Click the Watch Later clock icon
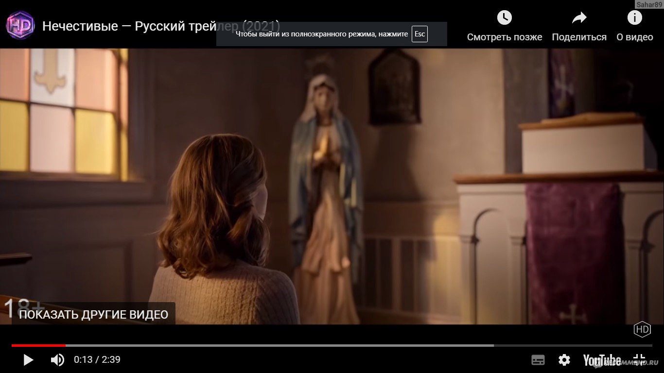 [505, 18]
